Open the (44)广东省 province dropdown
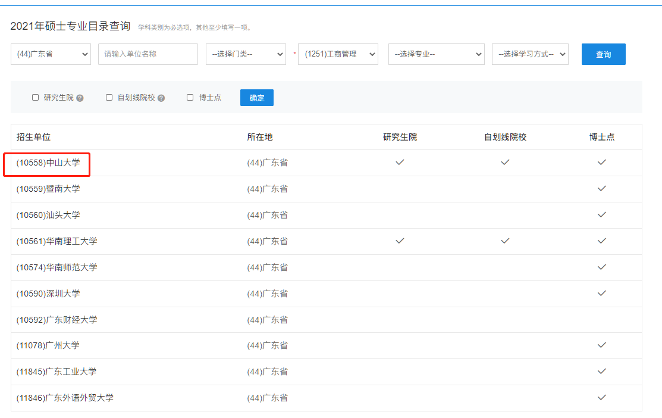662x418 pixels. [51, 54]
